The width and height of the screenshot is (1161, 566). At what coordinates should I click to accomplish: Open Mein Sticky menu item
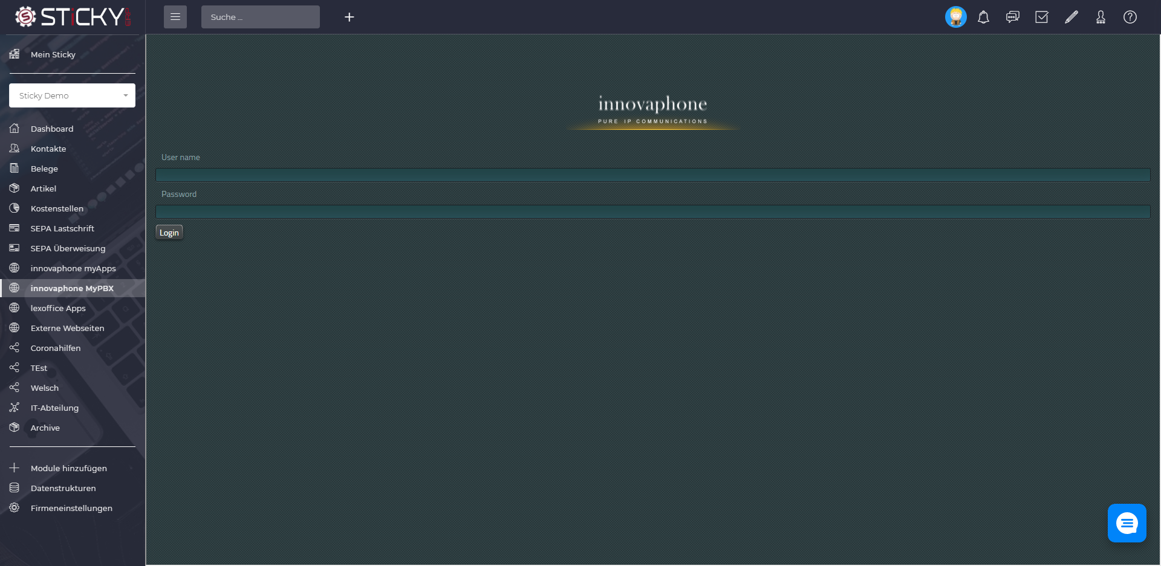[73, 54]
